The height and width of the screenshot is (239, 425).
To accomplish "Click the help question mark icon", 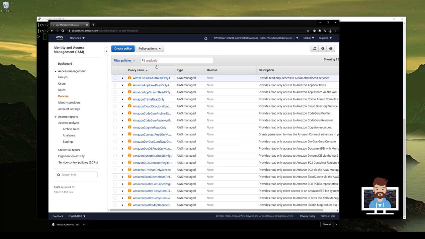I will [331, 48].
